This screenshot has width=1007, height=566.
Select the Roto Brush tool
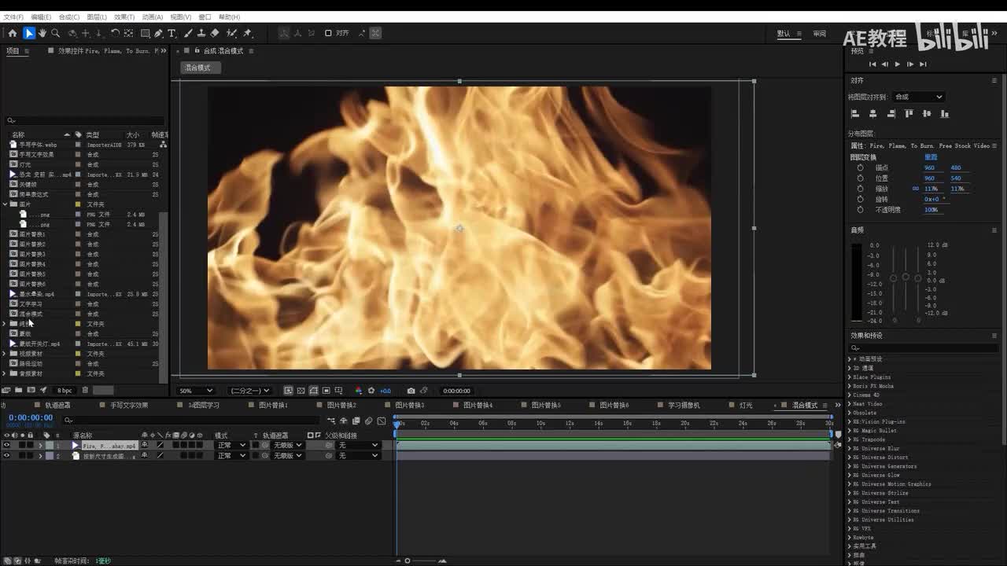click(x=232, y=33)
